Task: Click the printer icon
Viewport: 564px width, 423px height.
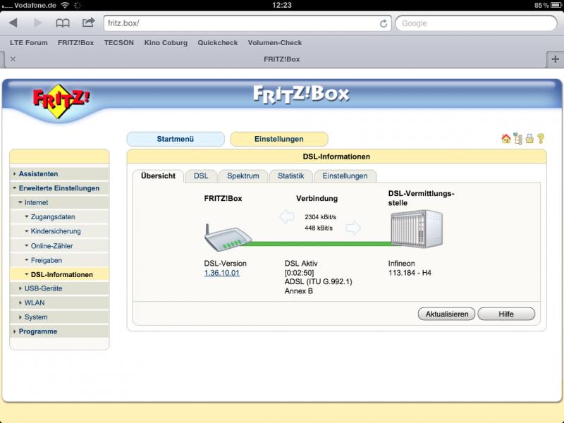Action: point(529,138)
